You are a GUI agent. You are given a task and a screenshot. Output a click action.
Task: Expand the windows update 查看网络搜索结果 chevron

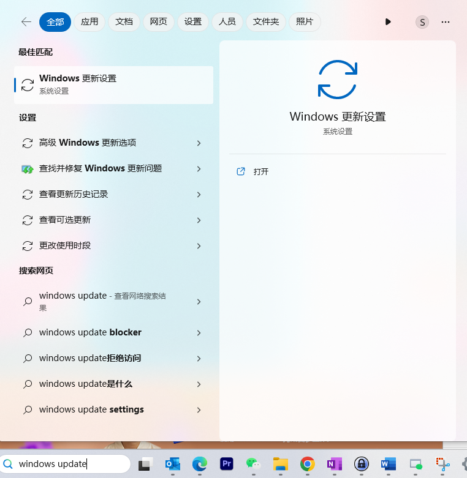(199, 302)
